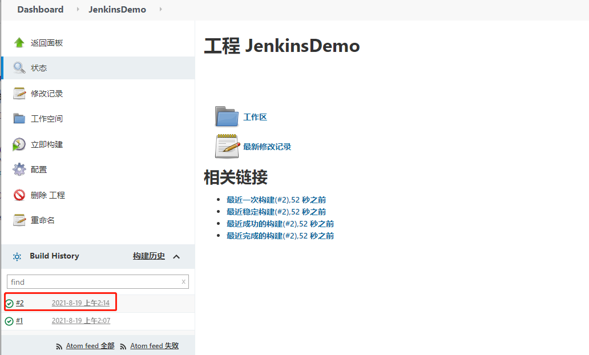Click the folder icon beside 工作空间
Viewport: 589px width, 355px height.
19,118
